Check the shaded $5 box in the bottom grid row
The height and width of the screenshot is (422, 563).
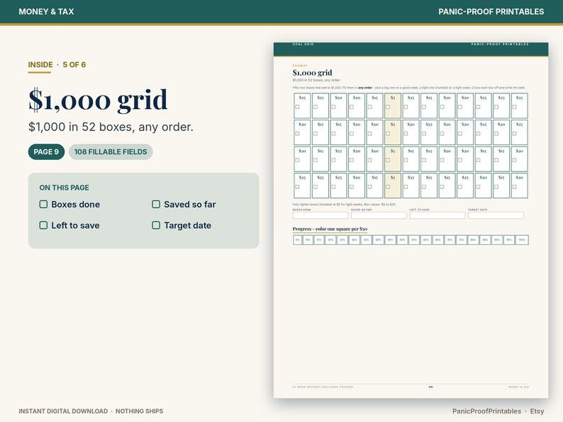(388, 187)
